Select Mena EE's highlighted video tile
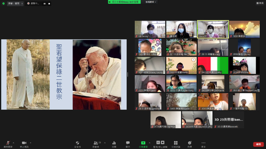266x149 pixels. coord(213,29)
